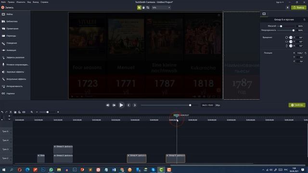308x173 pixels.
Task: Reset Group 5 properties to default
Action: (x=304, y=20)
